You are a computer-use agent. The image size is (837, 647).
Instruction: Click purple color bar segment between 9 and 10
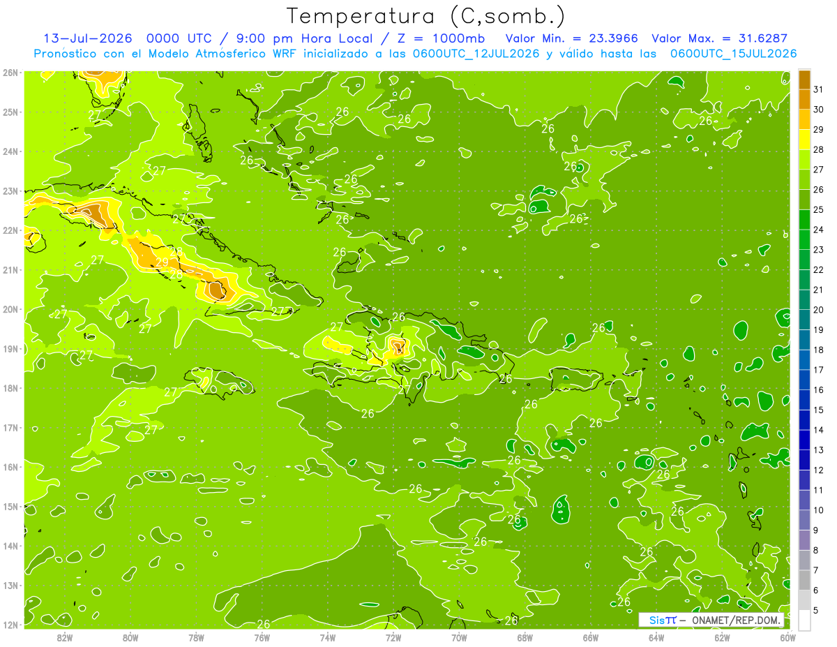(804, 520)
